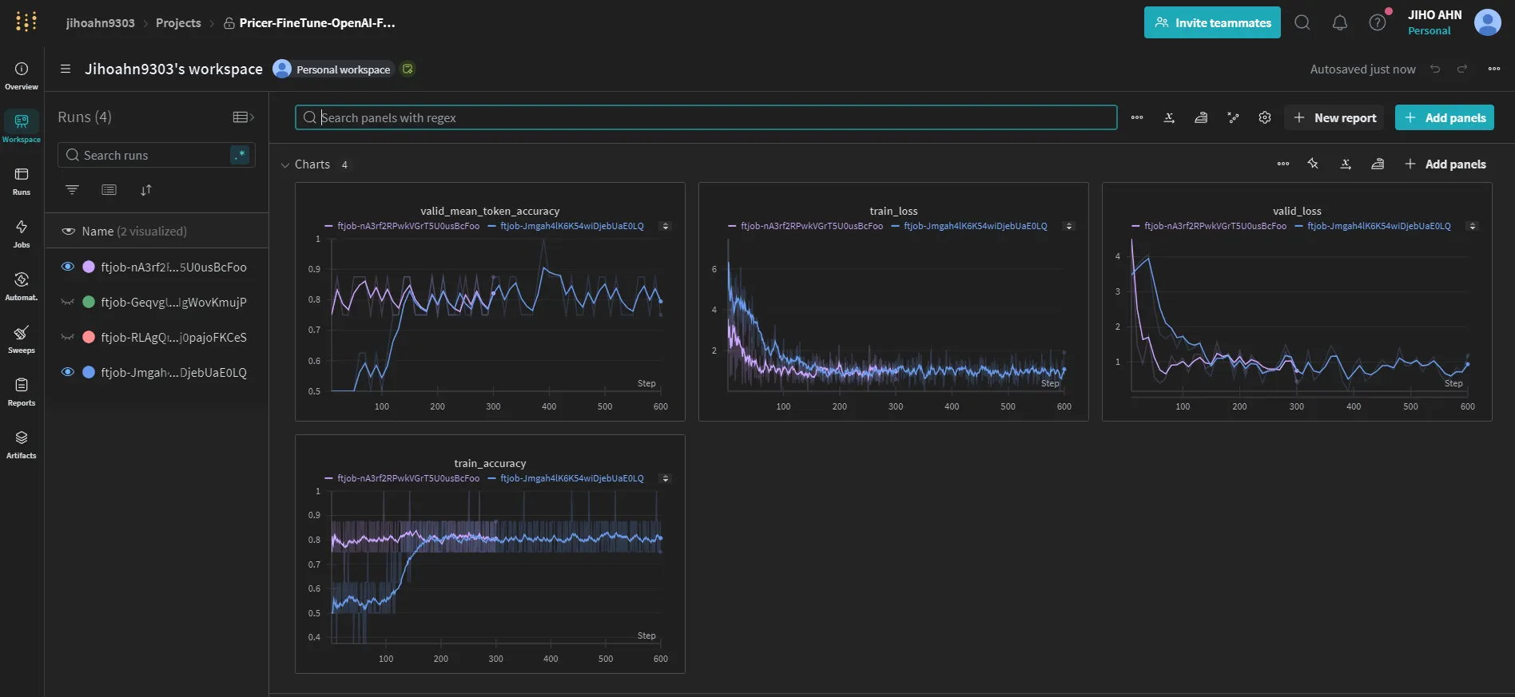Expand legend of valid_loss chart
Screen dimensions: 1515x697
click(1472, 226)
